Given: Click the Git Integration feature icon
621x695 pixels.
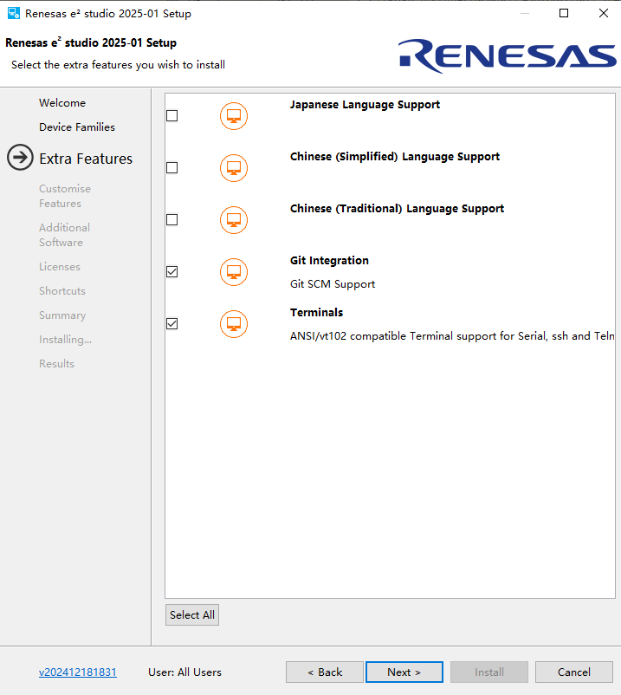Looking at the screenshot, I should [234, 272].
